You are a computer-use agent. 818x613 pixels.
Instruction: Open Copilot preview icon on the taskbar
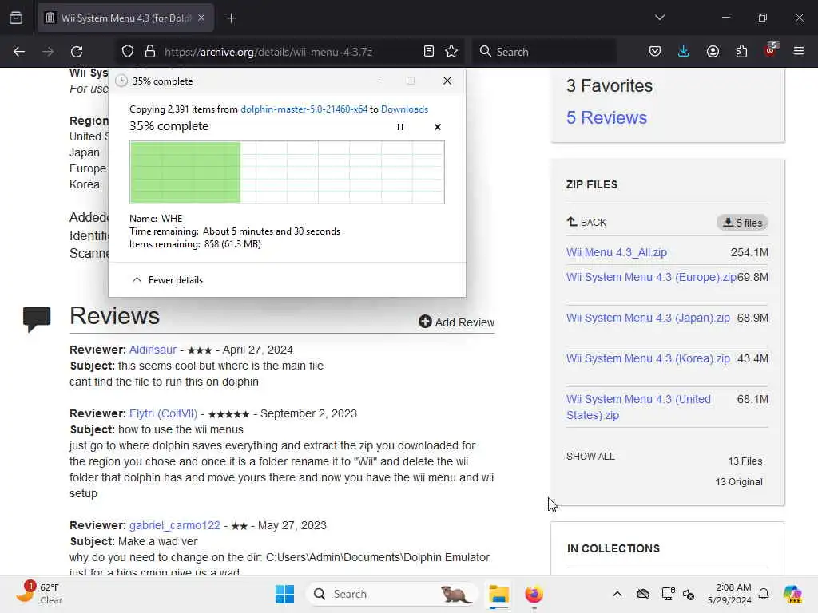click(792, 594)
